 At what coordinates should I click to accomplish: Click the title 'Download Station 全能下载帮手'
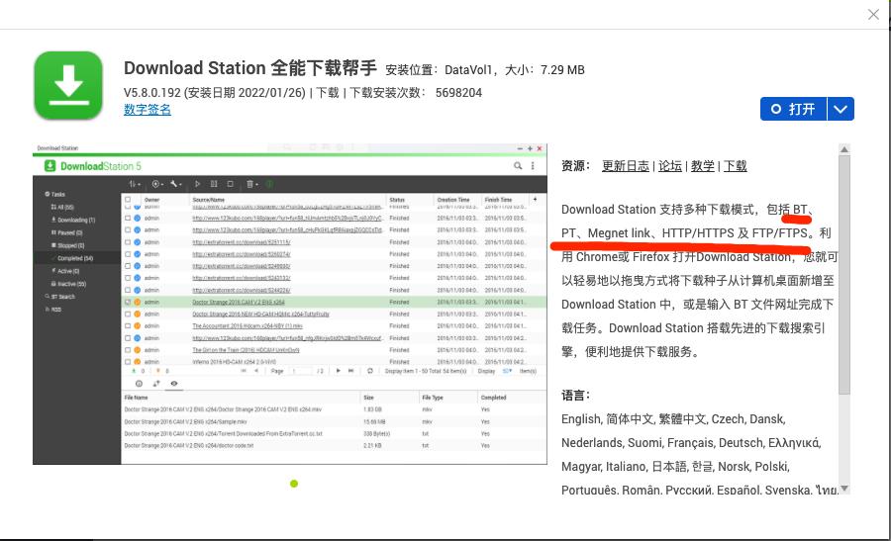point(250,68)
